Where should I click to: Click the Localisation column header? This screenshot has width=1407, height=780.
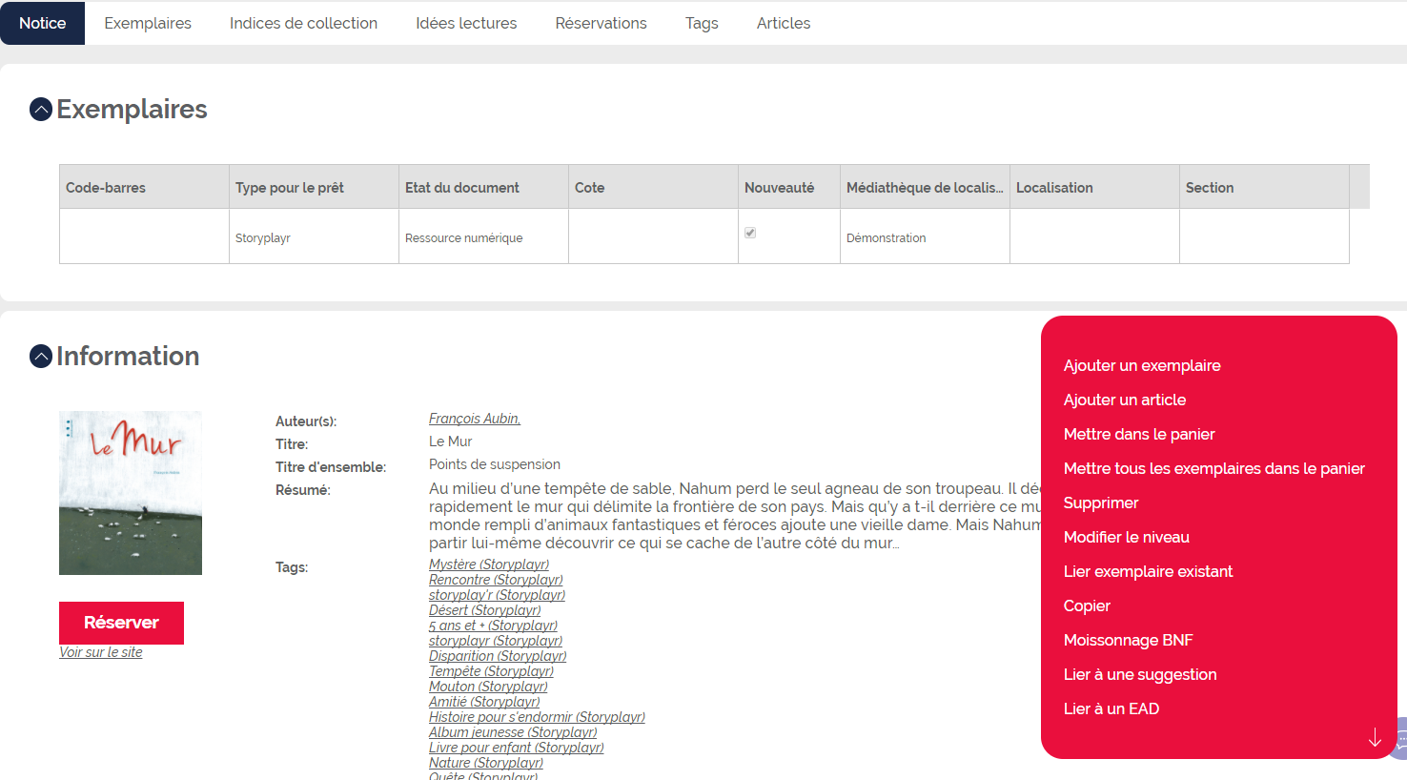click(x=1094, y=187)
